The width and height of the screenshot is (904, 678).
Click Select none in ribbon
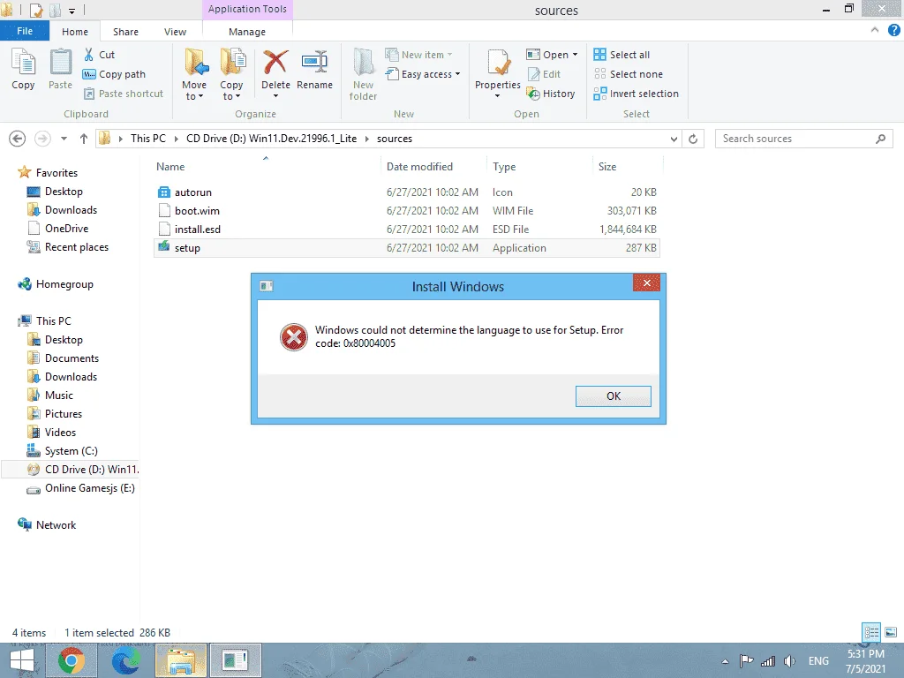coord(629,74)
